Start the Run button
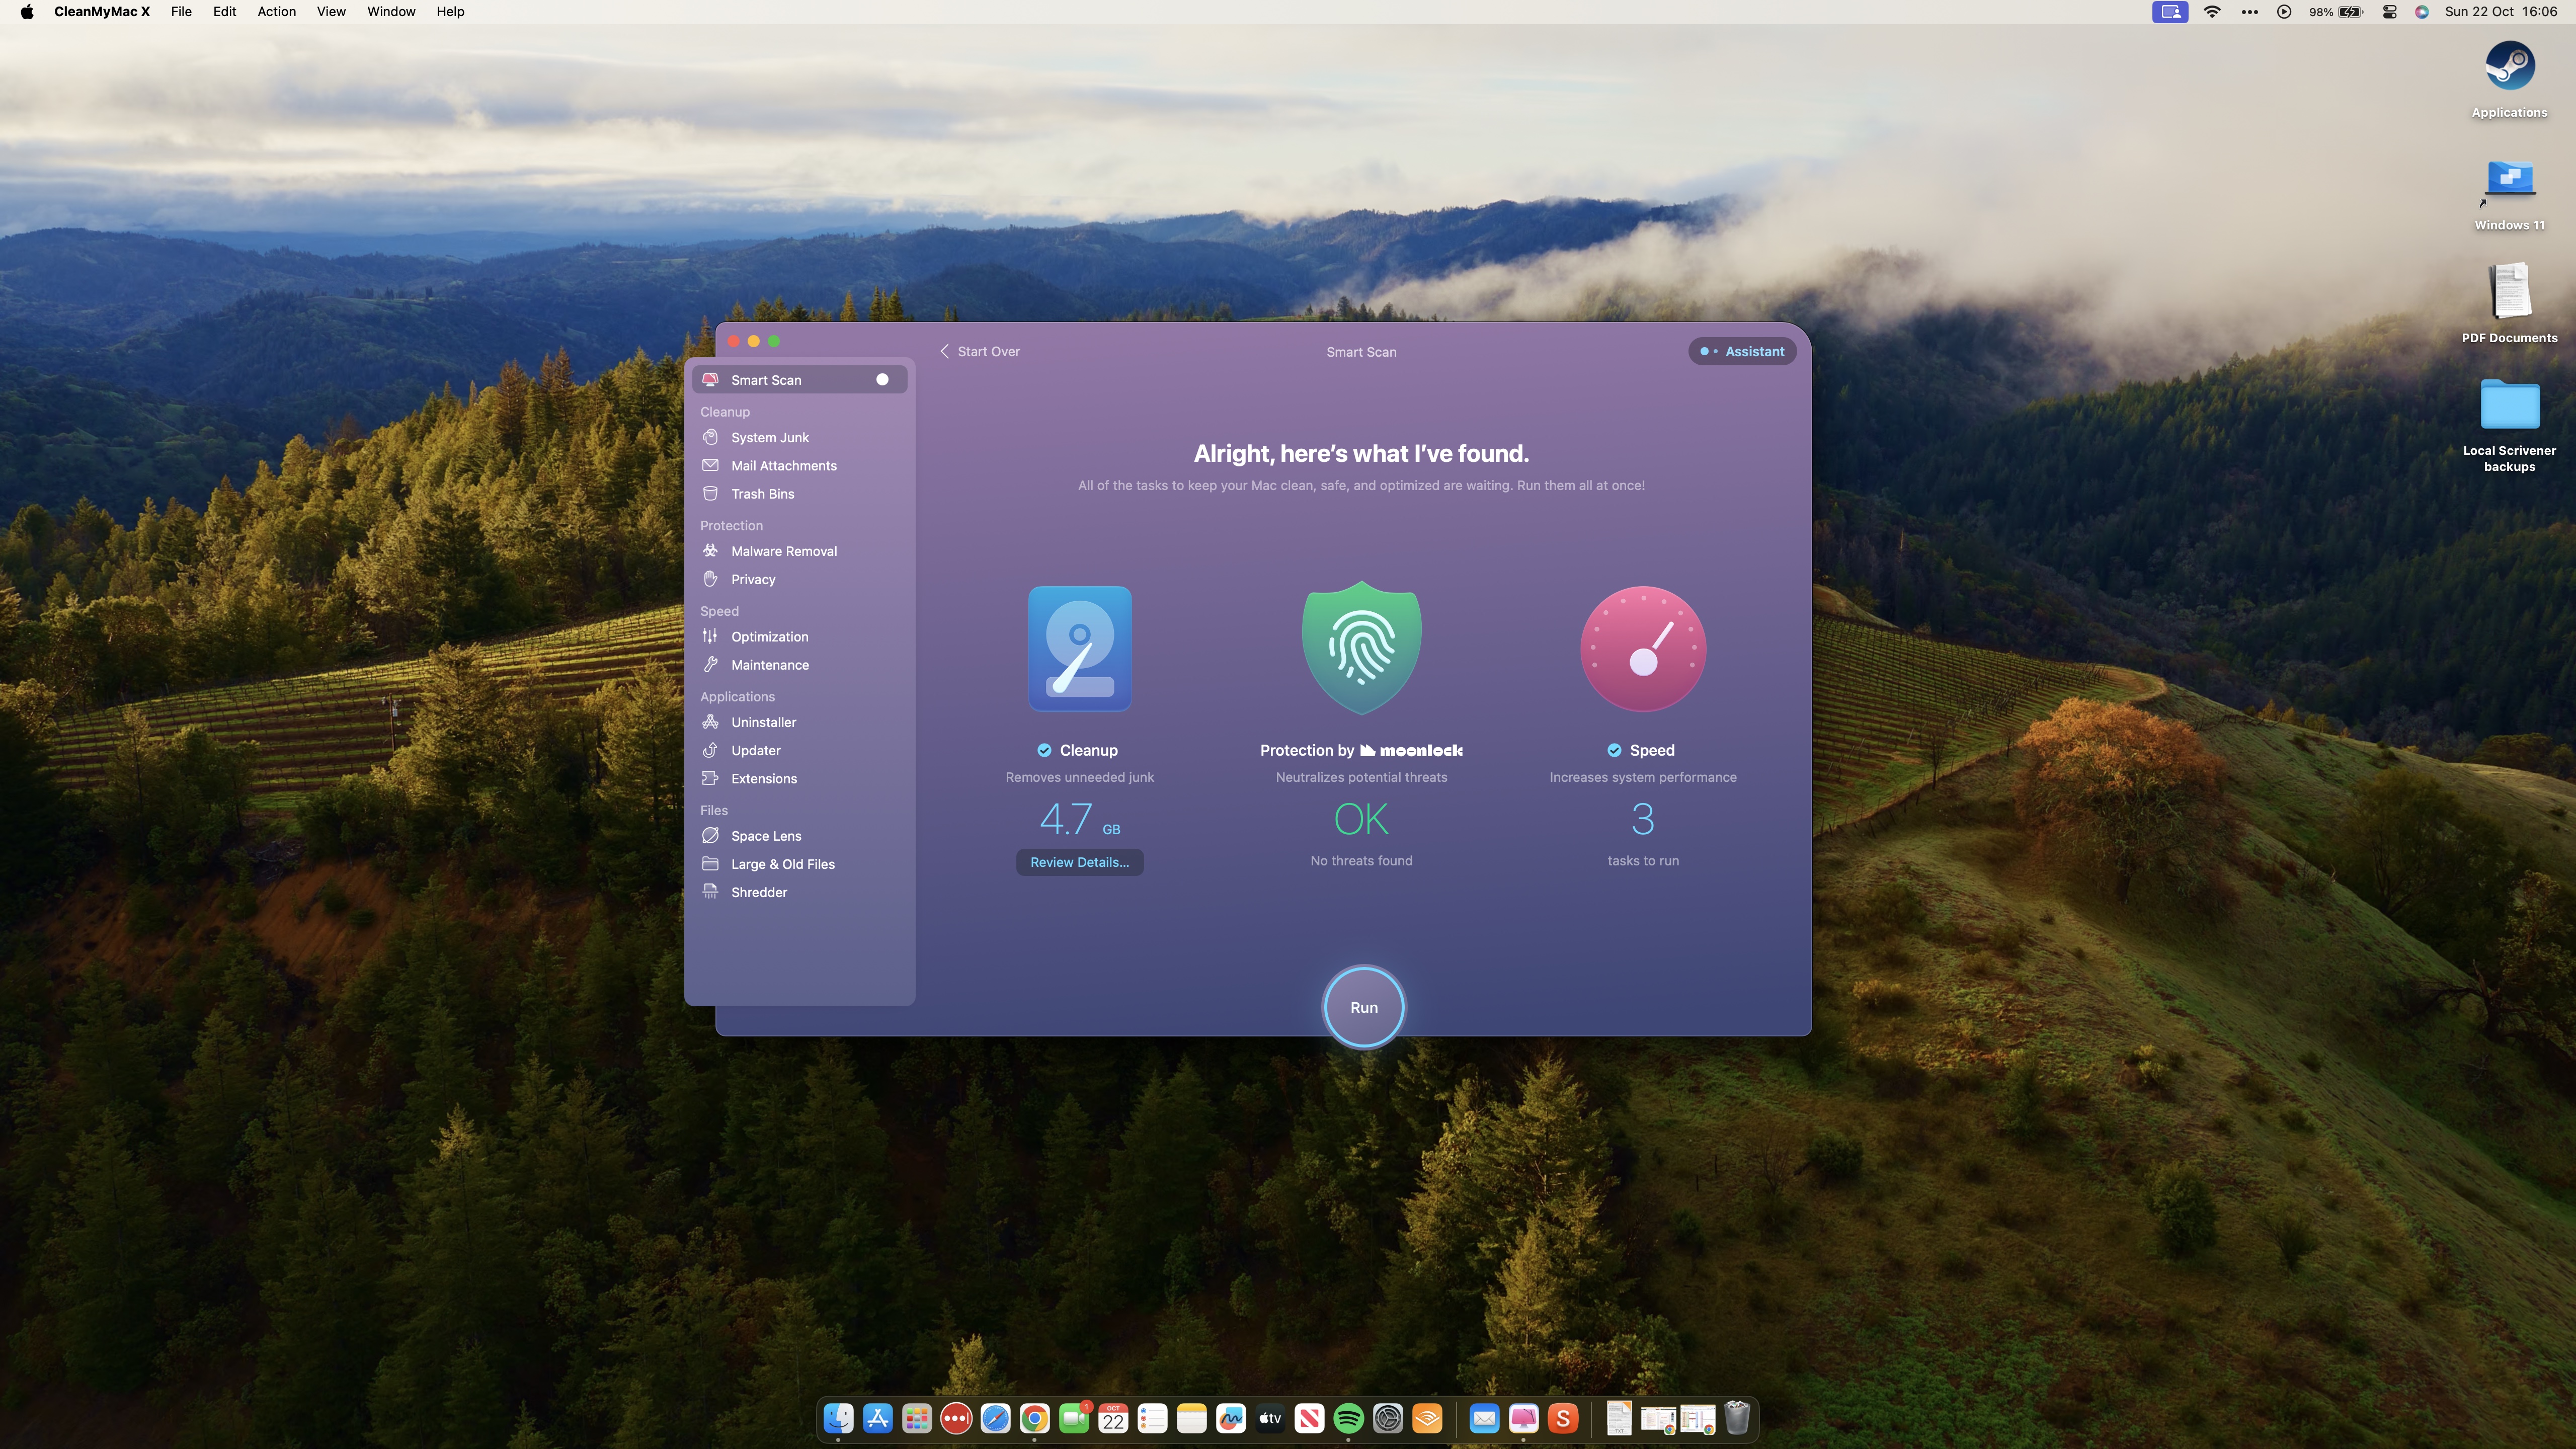This screenshot has height=1449, width=2576. coord(1364,1007)
